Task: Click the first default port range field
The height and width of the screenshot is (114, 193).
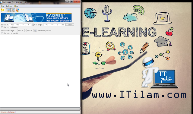Action: coord(21,31)
